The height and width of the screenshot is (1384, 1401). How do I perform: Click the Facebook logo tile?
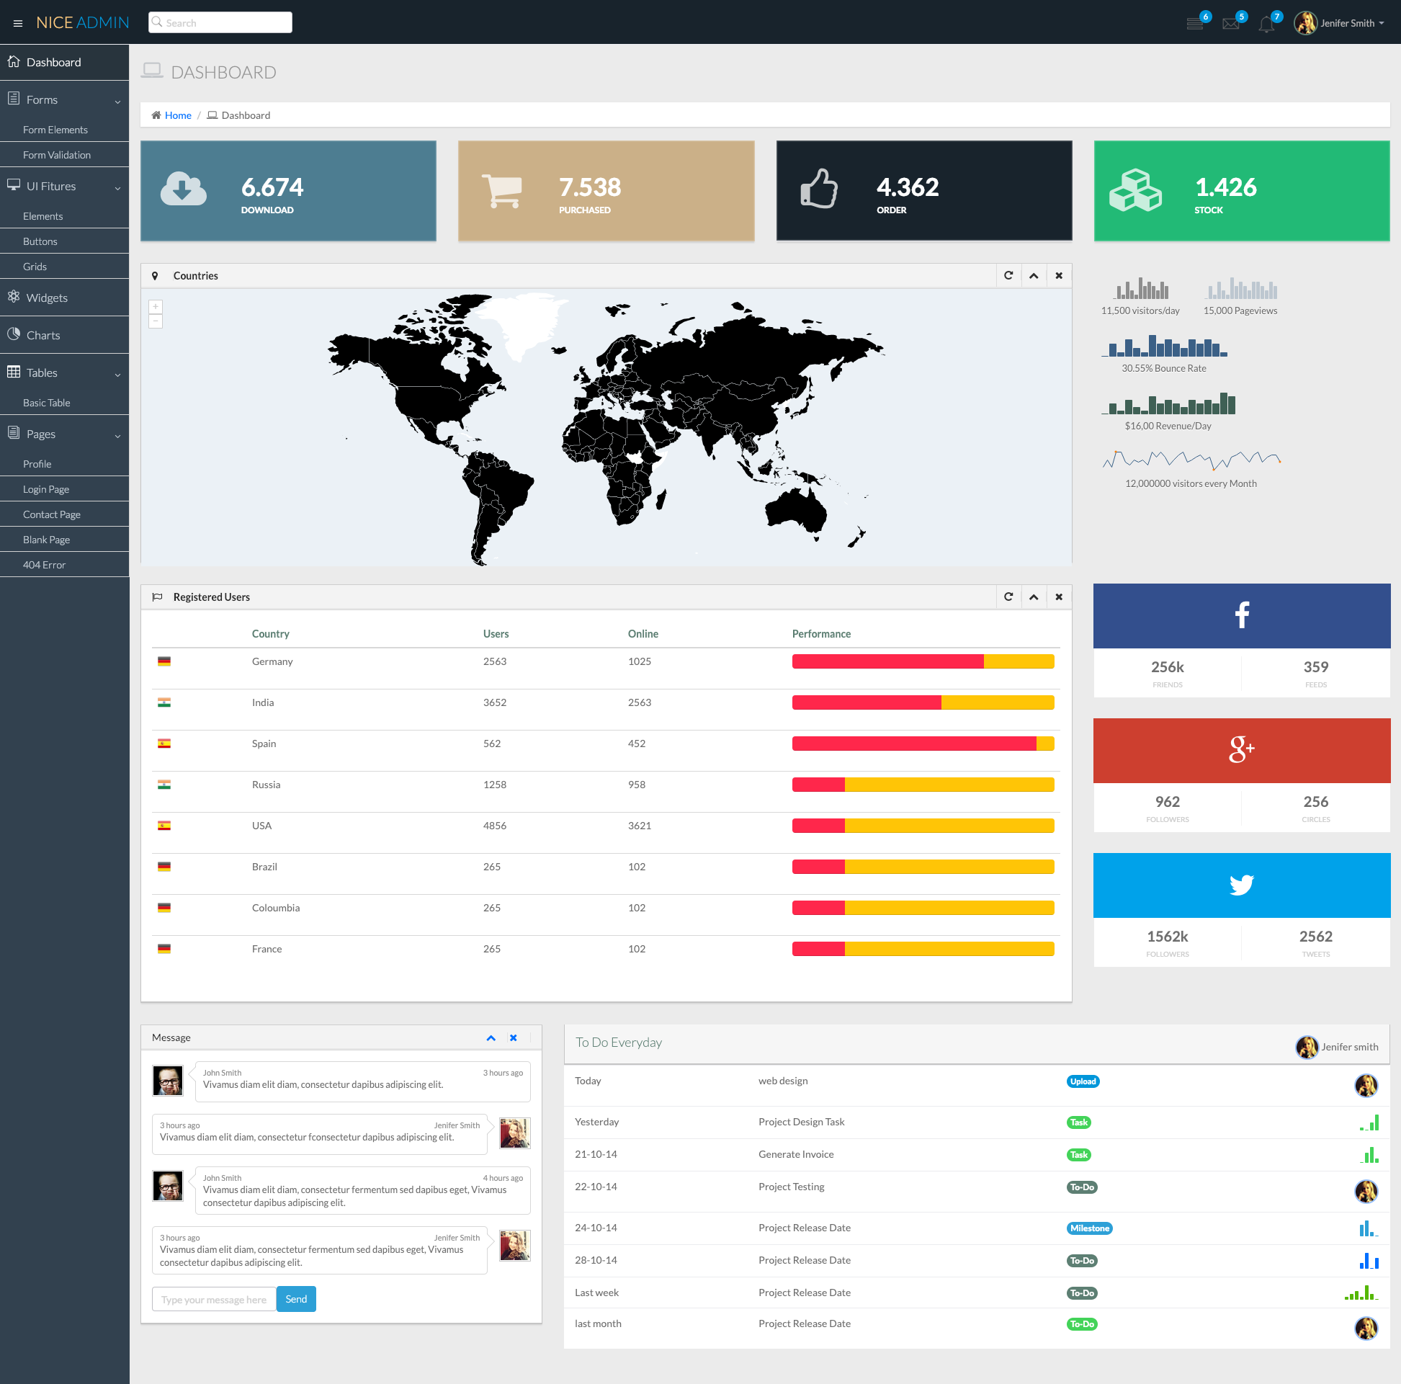point(1242,615)
